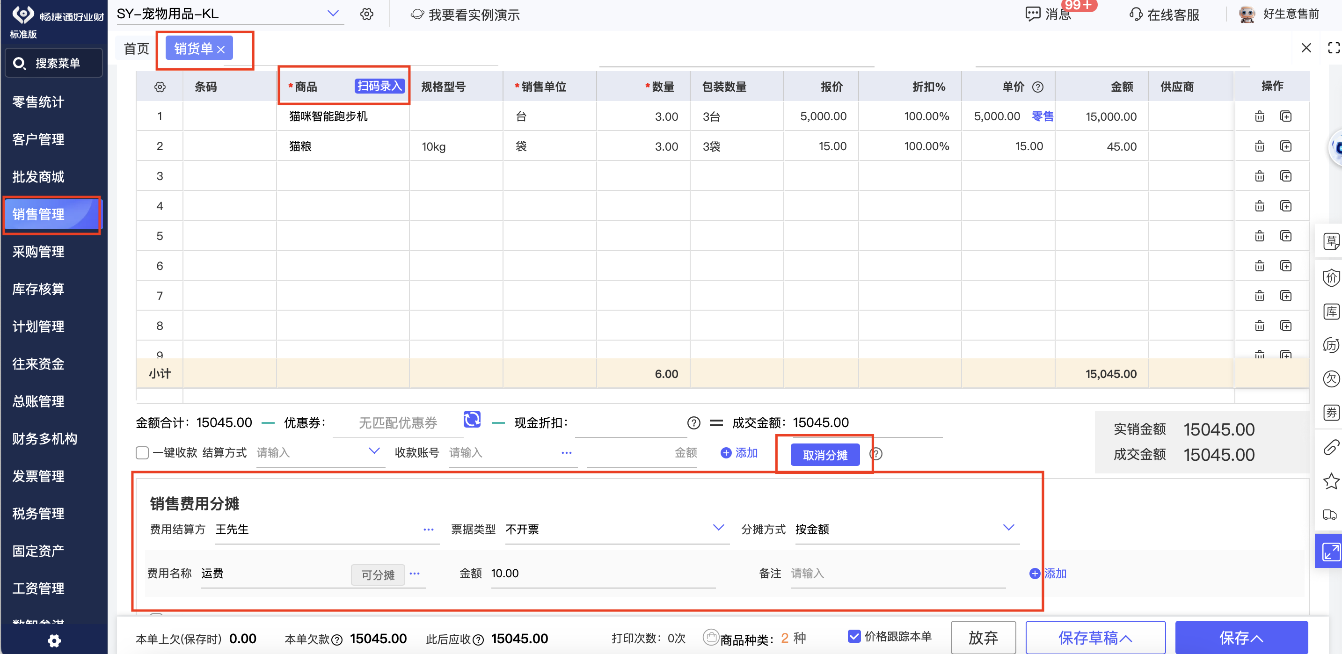Open 发票管理 in the sidebar
1342x654 pixels.
(38, 476)
